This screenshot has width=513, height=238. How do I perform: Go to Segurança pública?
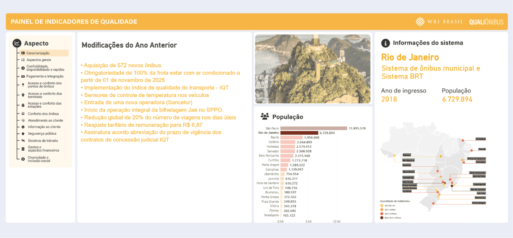[x=42, y=134]
